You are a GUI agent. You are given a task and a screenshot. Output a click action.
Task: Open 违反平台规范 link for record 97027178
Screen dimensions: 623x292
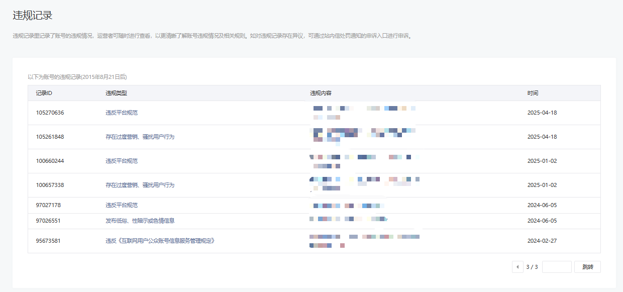[122, 205]
